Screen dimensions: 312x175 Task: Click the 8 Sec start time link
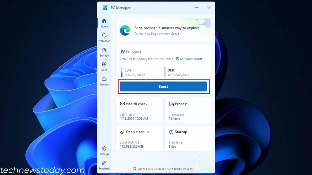click(x=172, y=147)
